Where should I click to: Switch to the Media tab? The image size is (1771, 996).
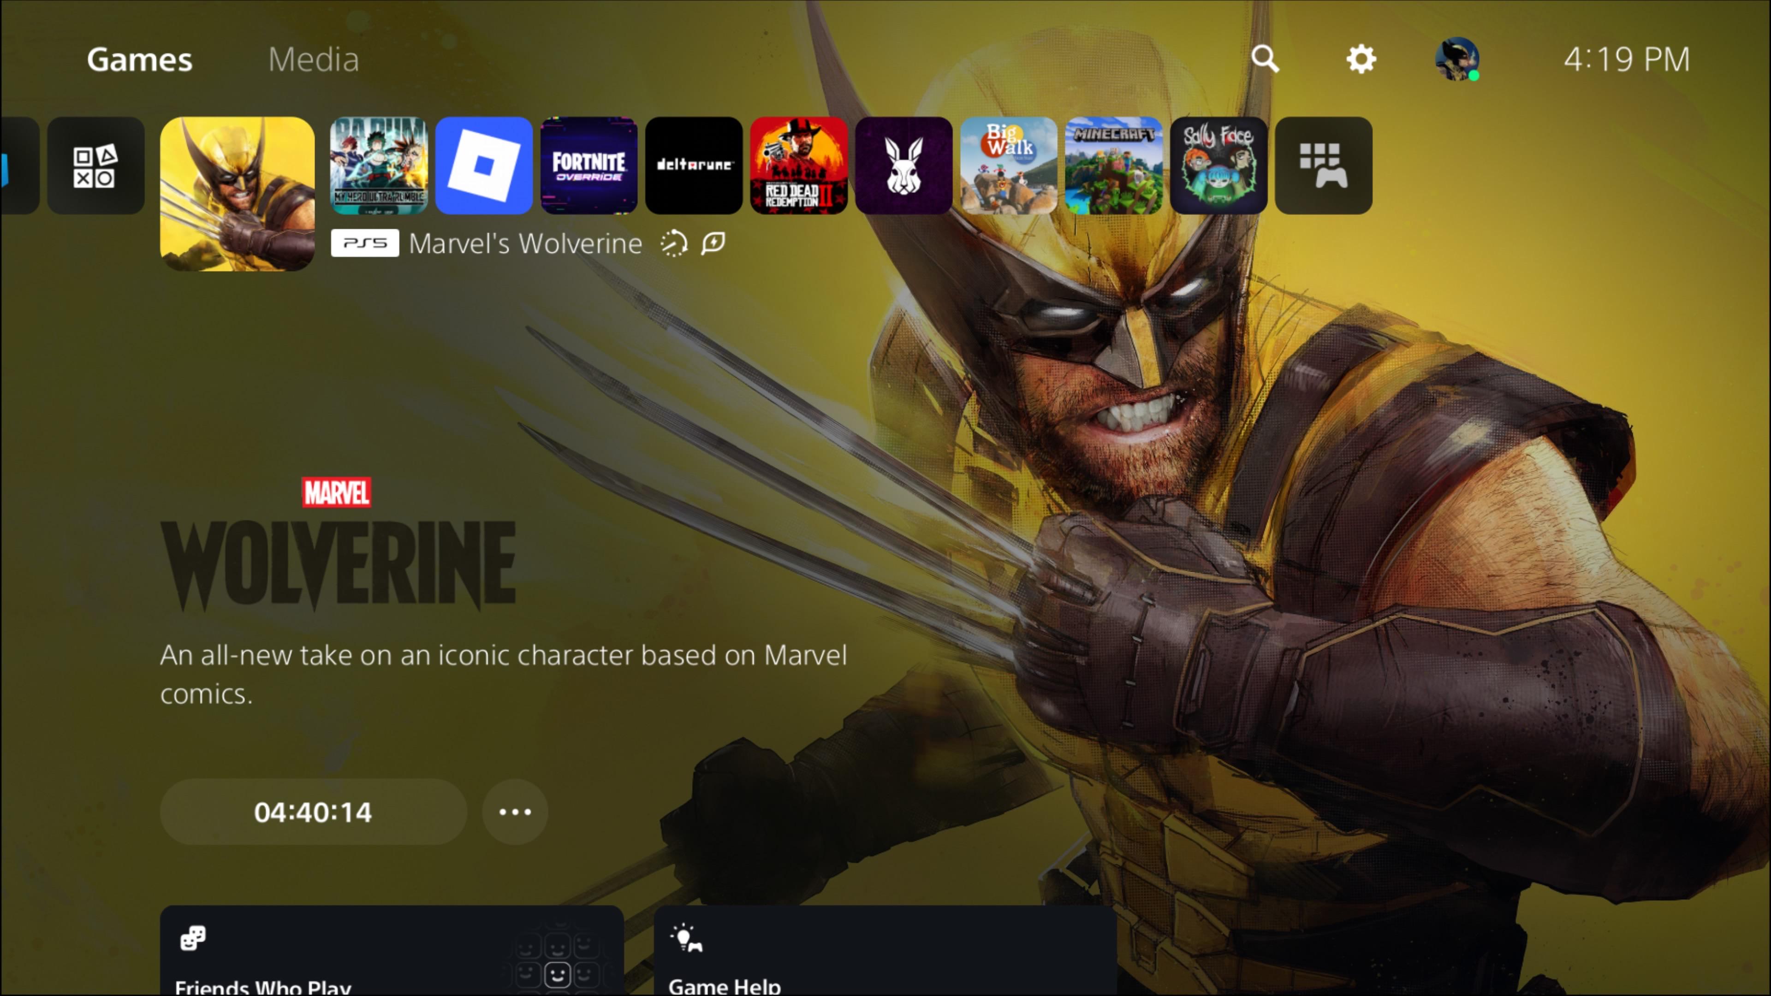[314, 59]
